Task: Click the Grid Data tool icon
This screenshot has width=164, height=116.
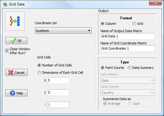Action: (x=15, y=21)
